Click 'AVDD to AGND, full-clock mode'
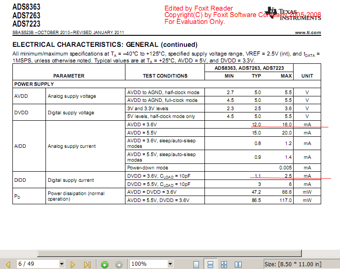The height and width of the screenshot is (269, 340). [162, 100]
